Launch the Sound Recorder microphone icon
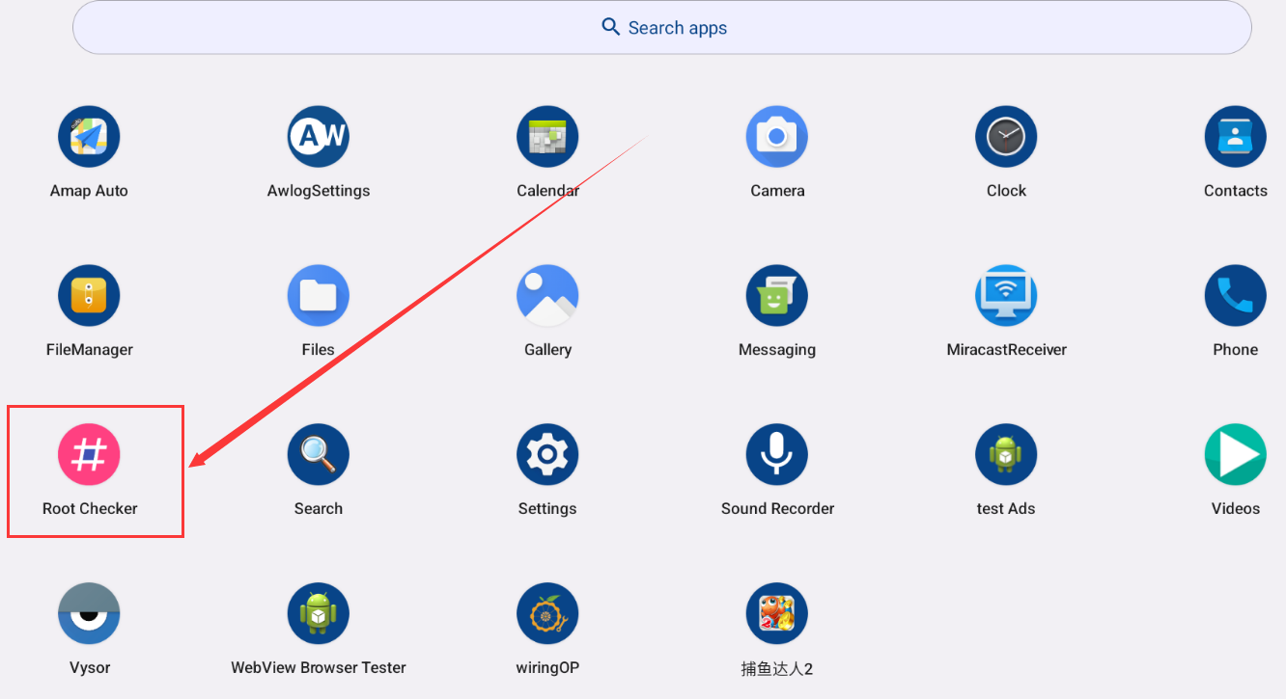 (776, 454)
